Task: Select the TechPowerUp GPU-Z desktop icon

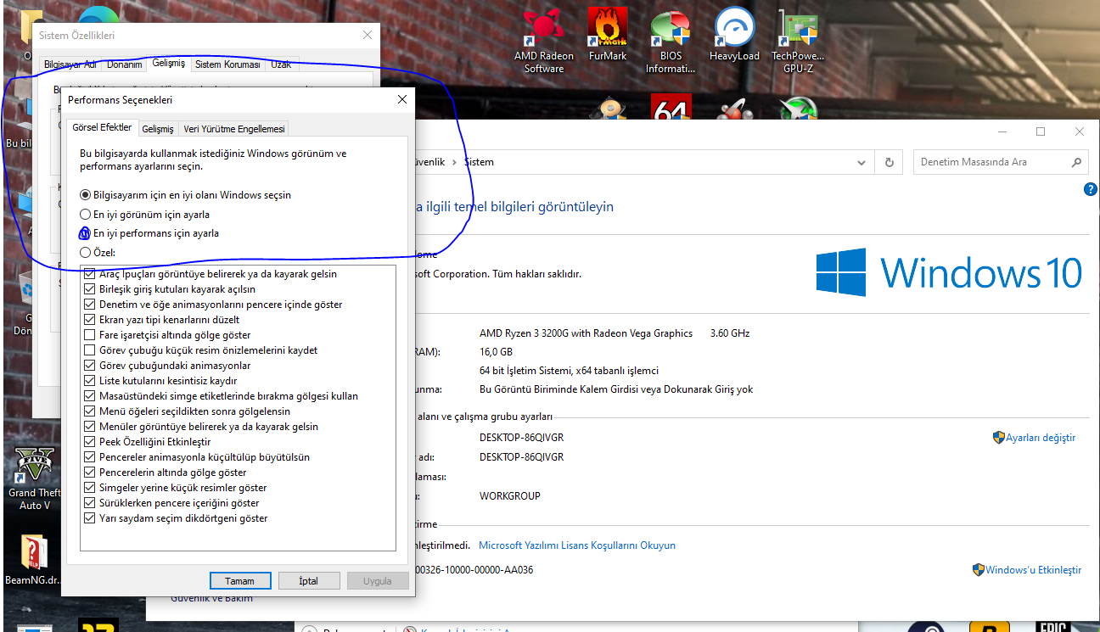Action: (798, 40)
